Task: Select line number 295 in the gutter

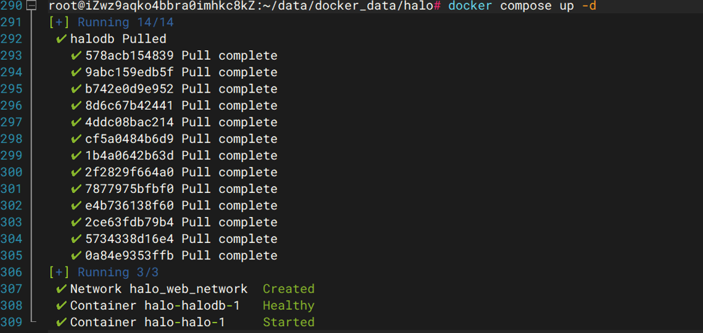Action: pos(12,89)
